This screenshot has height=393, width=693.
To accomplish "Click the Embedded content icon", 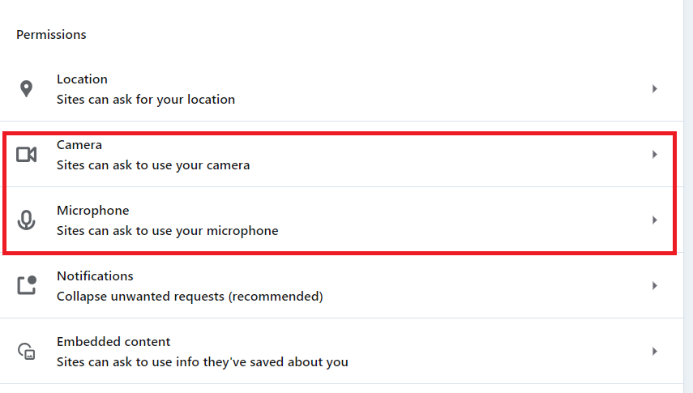I will click(x=27, y=352).
